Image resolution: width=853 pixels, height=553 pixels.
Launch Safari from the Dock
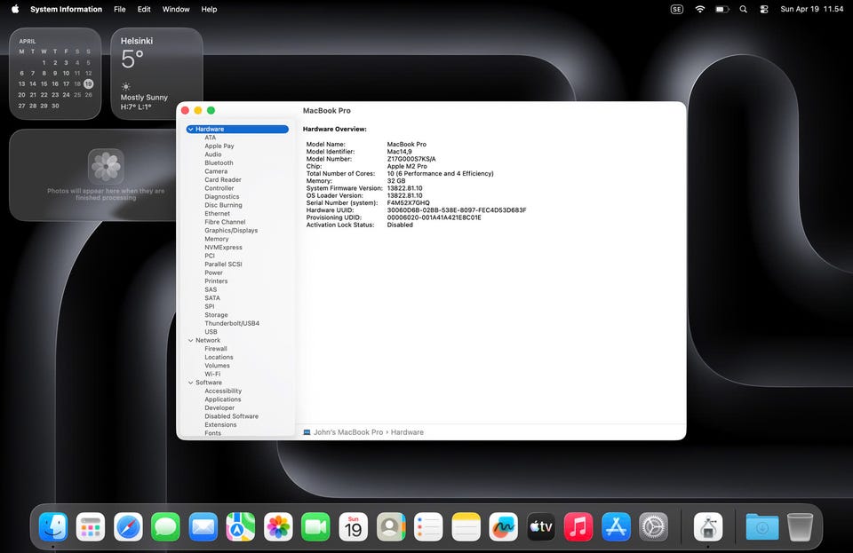click(128, 527)
